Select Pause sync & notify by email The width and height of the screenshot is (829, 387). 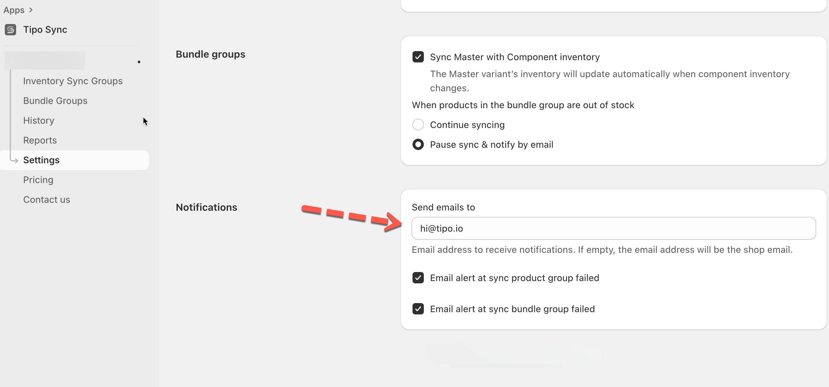[x=418, y=145]
